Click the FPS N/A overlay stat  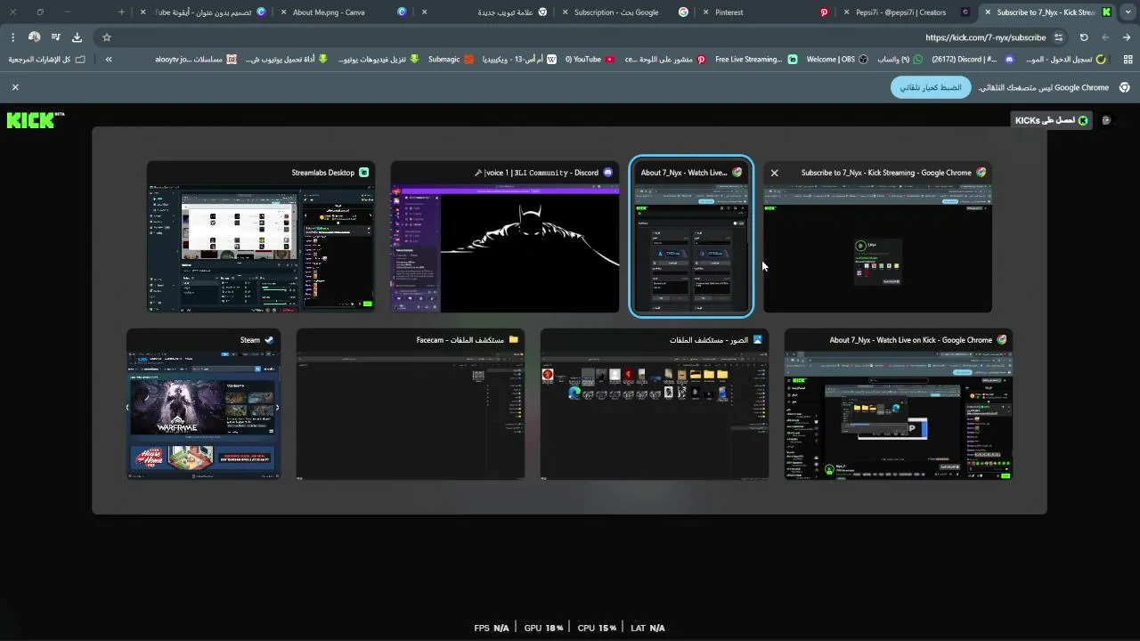492,628
